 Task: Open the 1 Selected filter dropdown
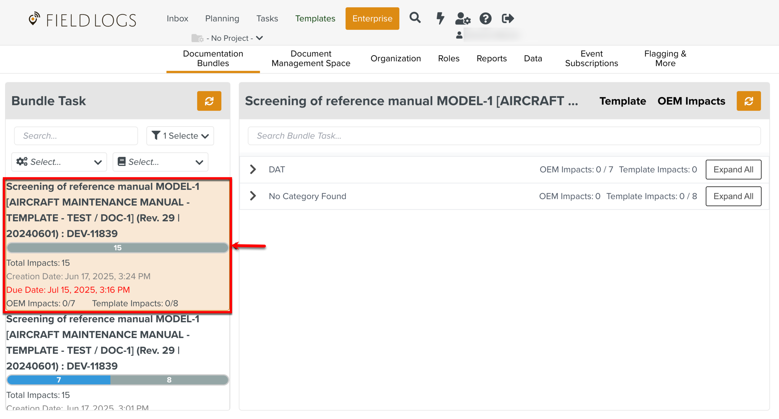coord(180,136)
